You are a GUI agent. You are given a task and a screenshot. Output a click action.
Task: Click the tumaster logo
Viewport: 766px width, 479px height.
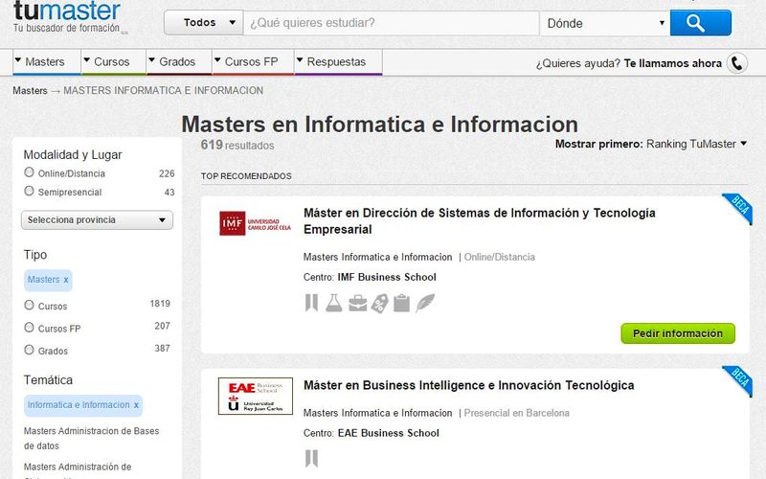(67, 16)
